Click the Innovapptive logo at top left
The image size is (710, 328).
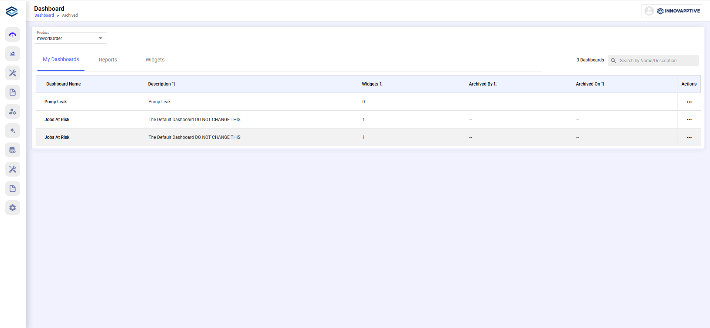pos(12,11)
